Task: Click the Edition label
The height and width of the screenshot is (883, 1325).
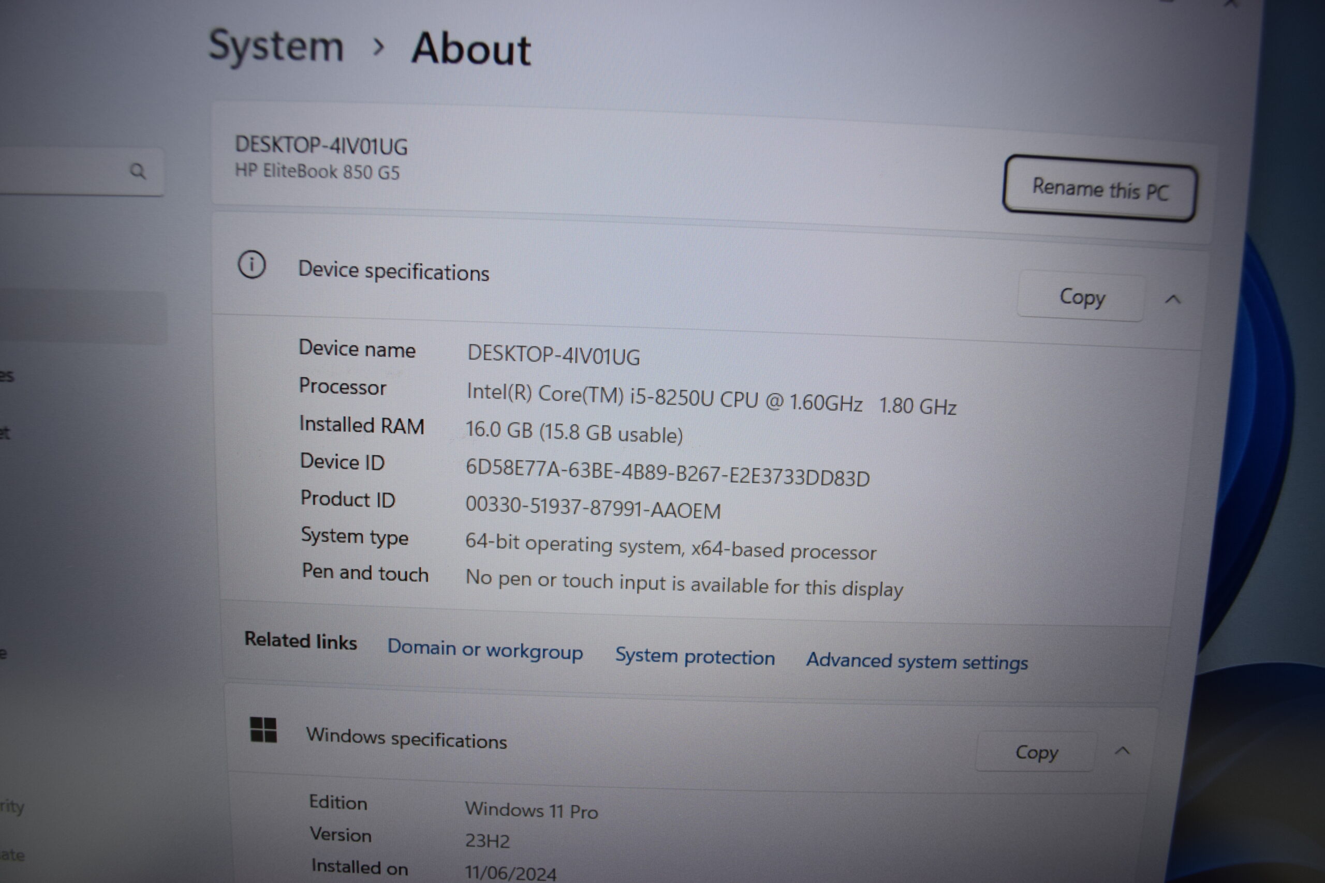Action: point(338,802)
